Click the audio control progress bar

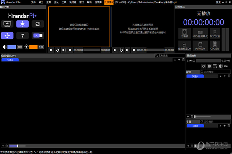point(208,61)
